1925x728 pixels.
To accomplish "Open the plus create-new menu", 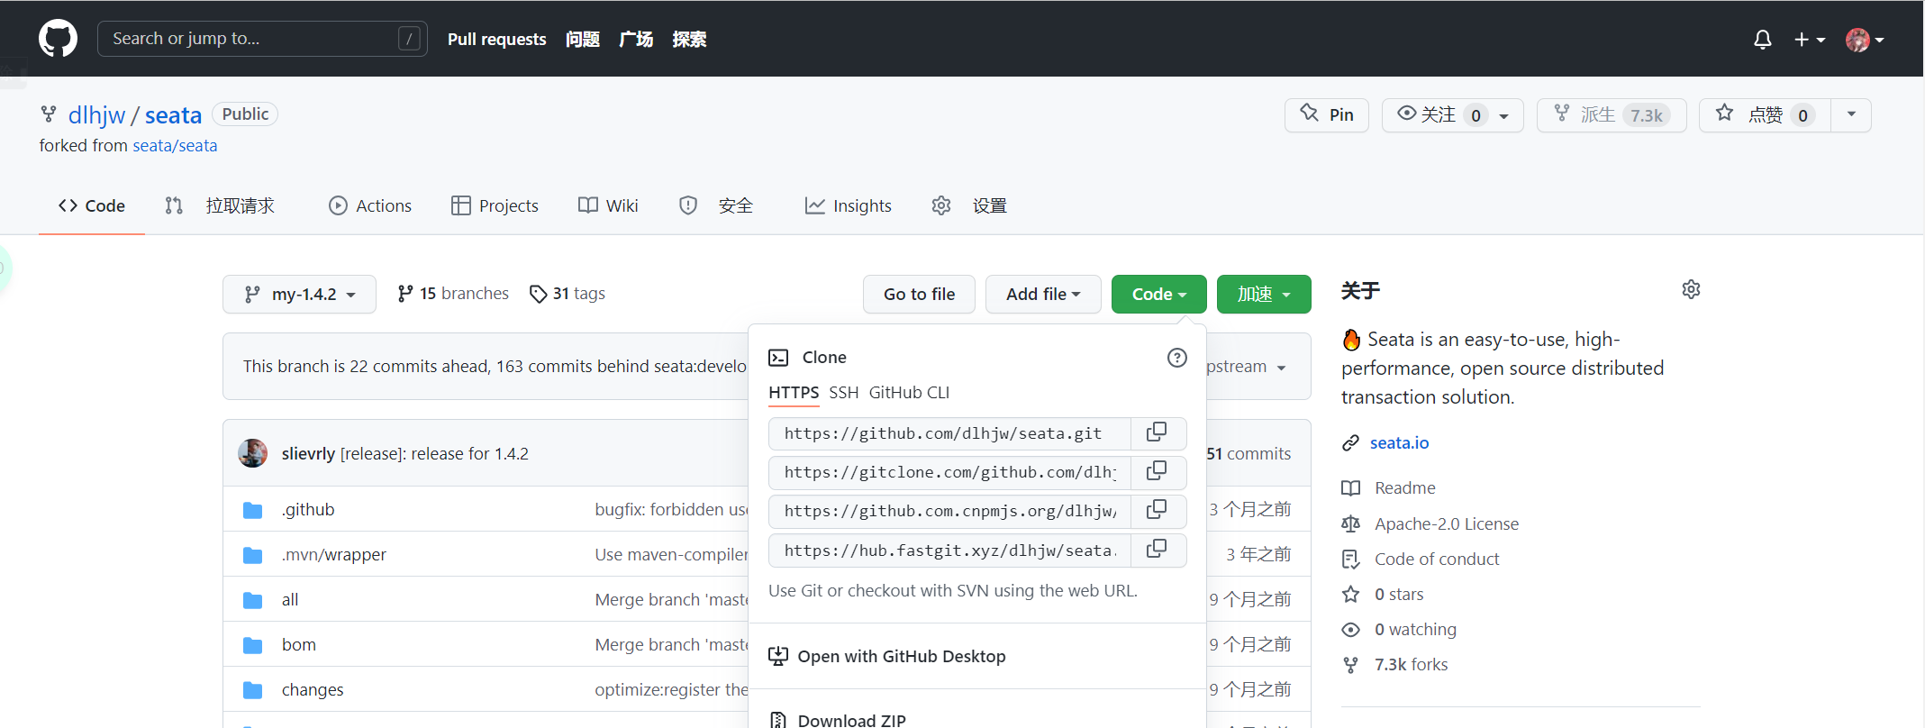I will point(1809,40).
